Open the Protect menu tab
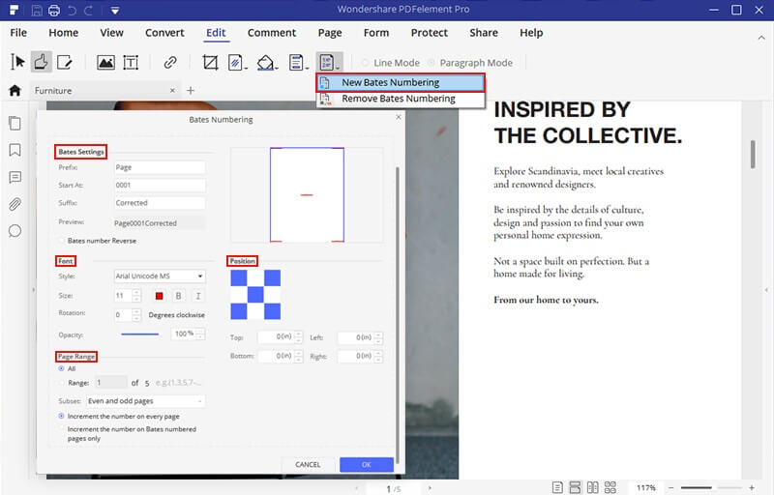 (430, 33)
